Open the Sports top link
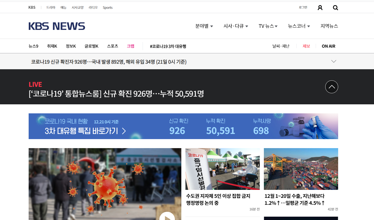 click(x=108, y=7)
